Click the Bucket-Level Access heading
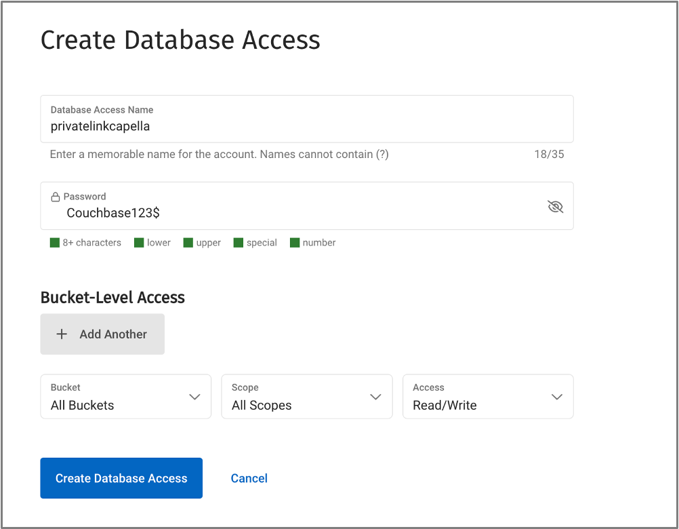Viewport: 679px width, 529px height. (112, 298)
